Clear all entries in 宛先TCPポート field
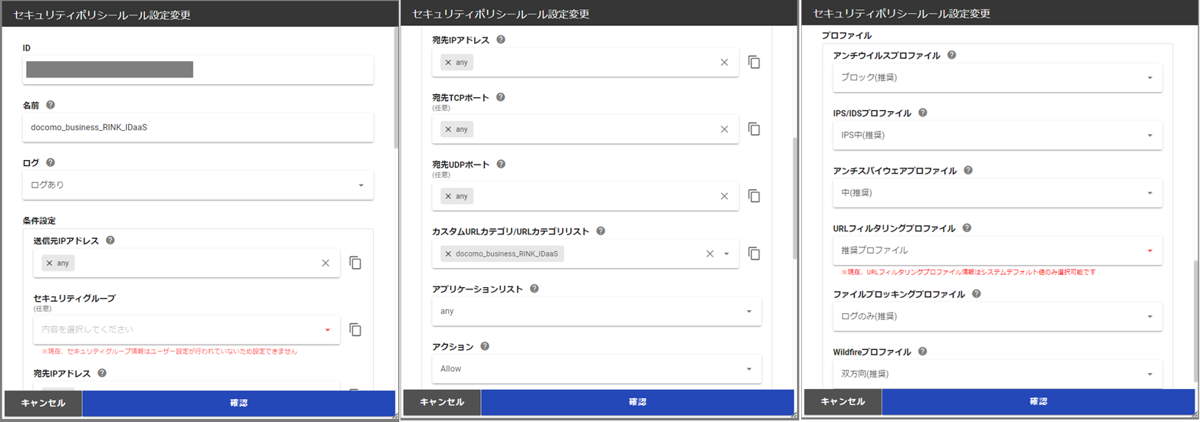The image size is (1200, 422). click(724, 129)
